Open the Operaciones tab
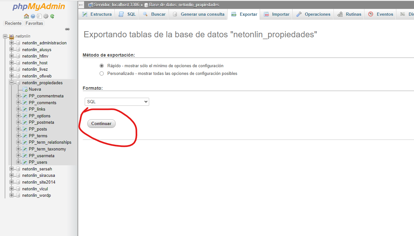This screenshot has height=236, width=414. pyautogui.click(x=313, y=14)
